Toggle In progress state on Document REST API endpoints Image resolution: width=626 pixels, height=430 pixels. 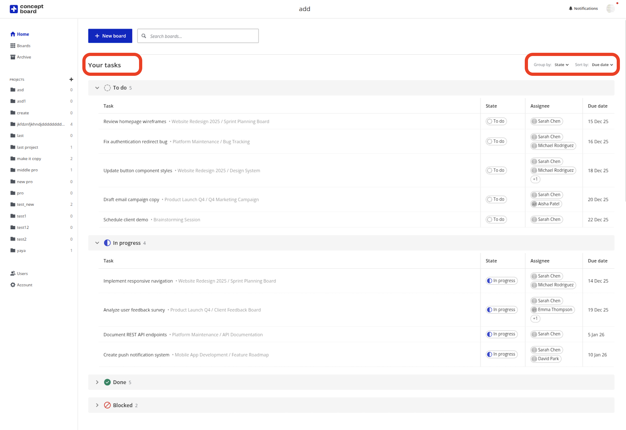pyautogui.click(x=501, y=334)
